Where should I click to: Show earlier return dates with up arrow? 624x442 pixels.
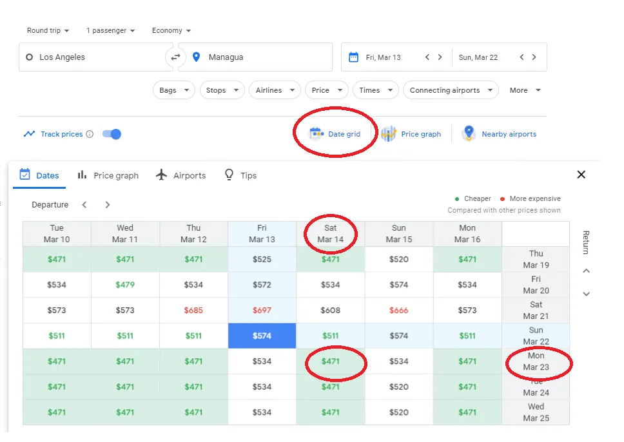pos(586,271)
